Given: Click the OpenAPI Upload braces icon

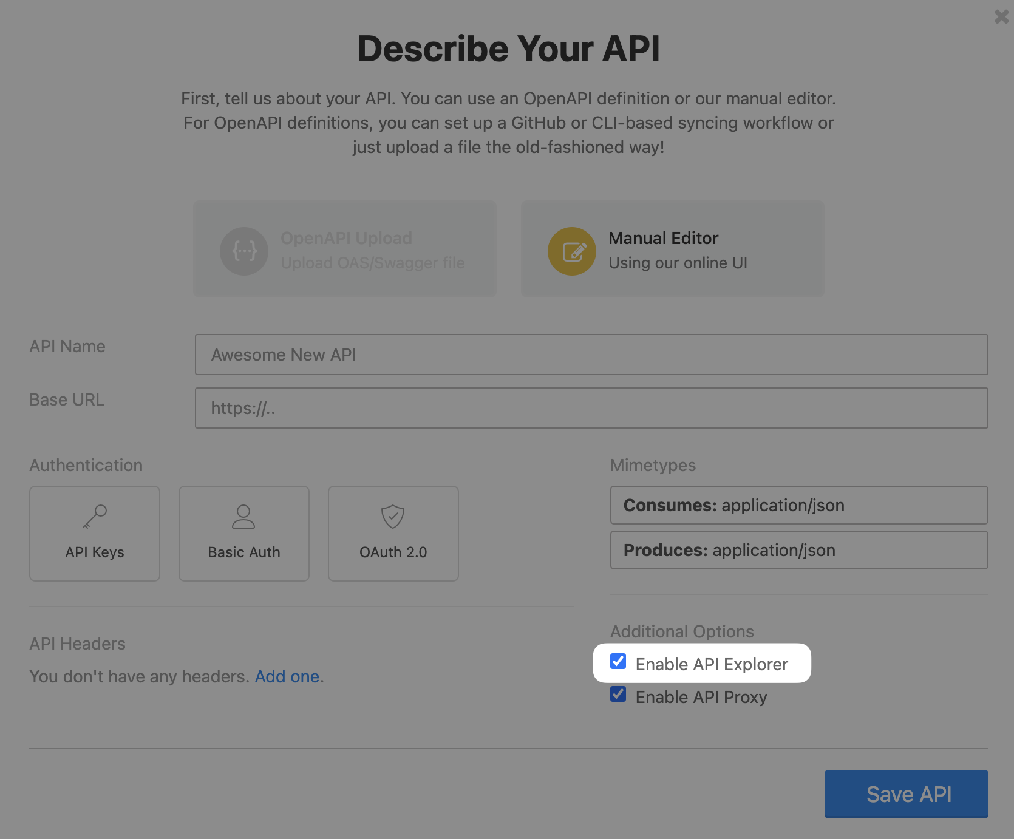Looking at the screenshot, I should (243, 251).
